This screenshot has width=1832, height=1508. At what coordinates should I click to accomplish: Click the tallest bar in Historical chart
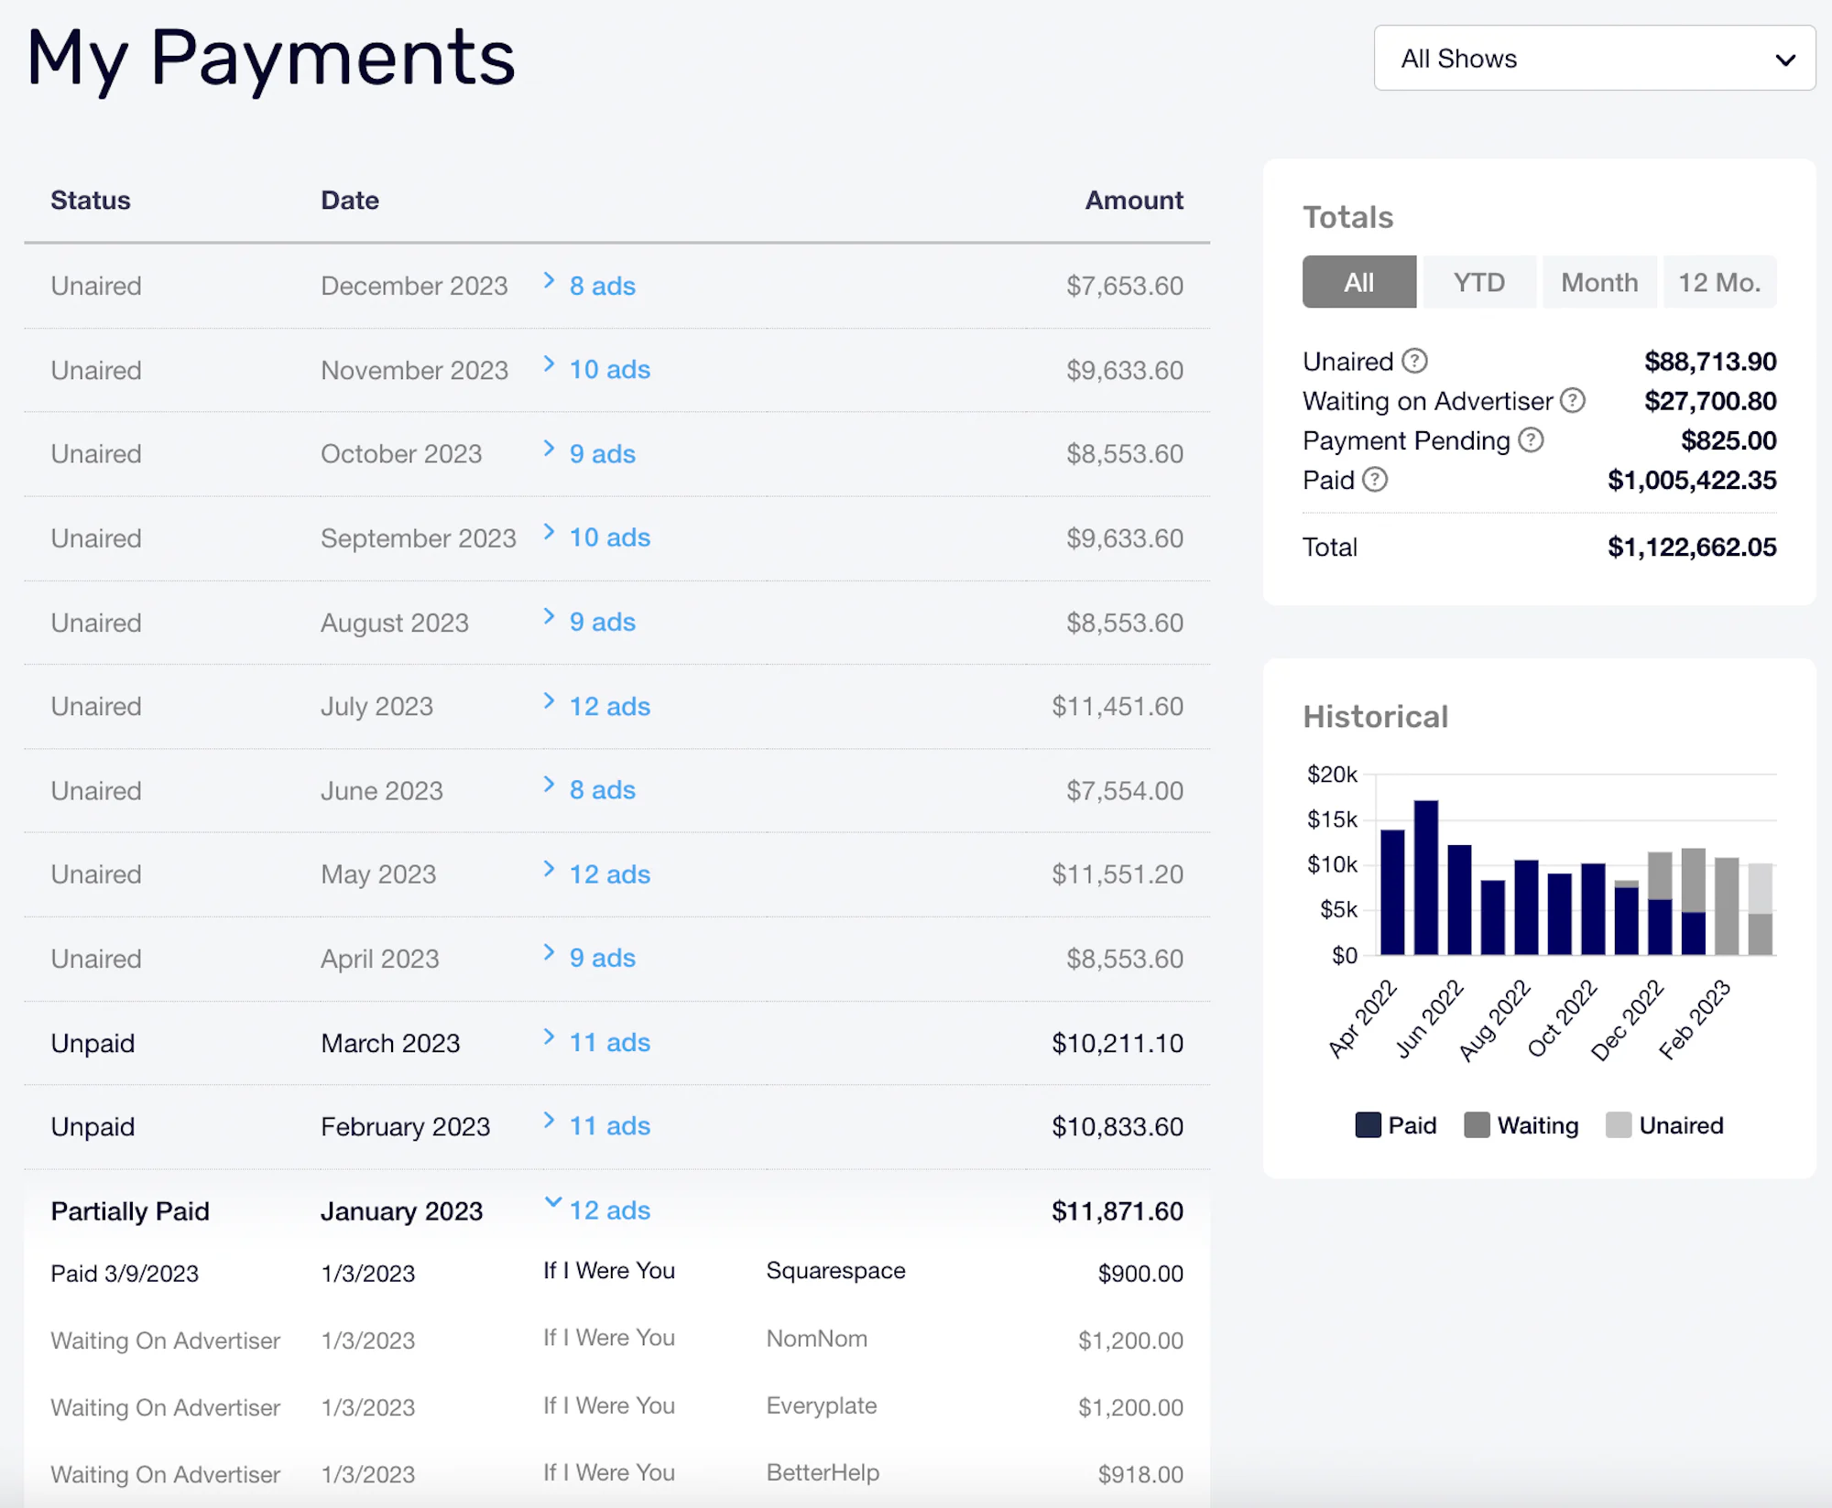[x=1426, y=877]
